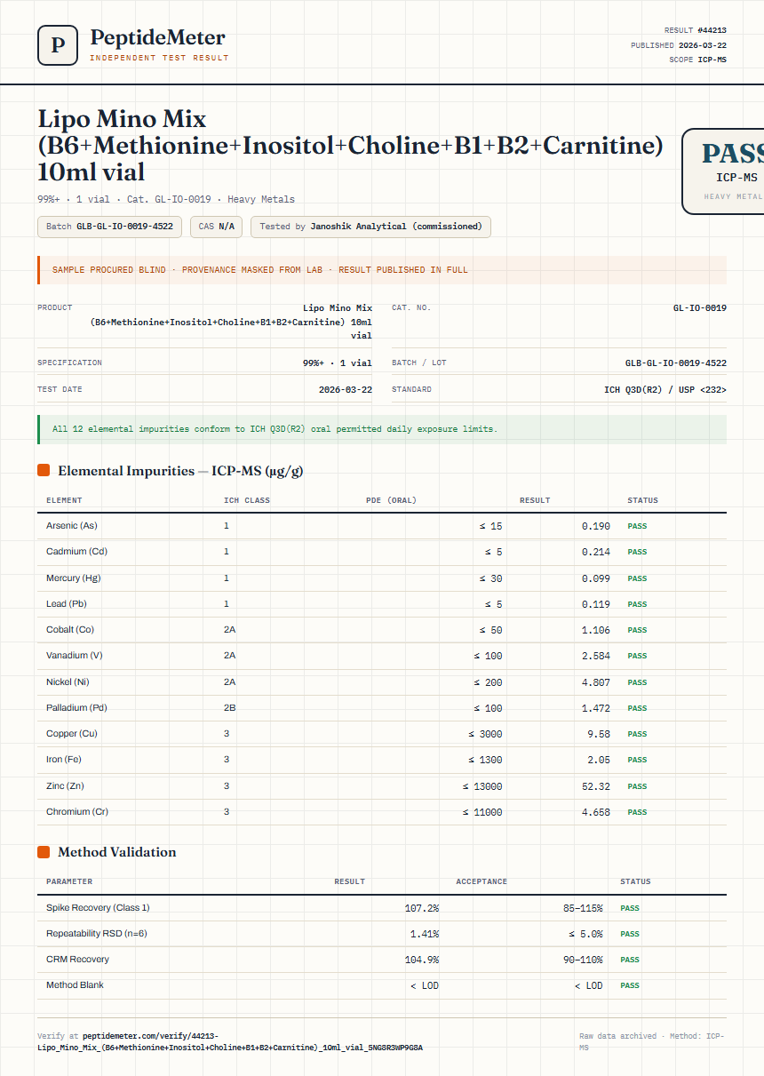Click the Raw data archived footer note
This screenshot has width=764, height=1076.
pyautogui.click(x=652, y=1041)
